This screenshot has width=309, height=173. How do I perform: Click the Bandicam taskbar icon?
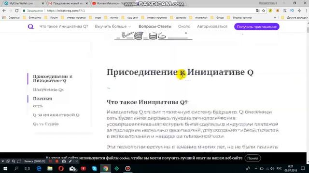[127, 169]
